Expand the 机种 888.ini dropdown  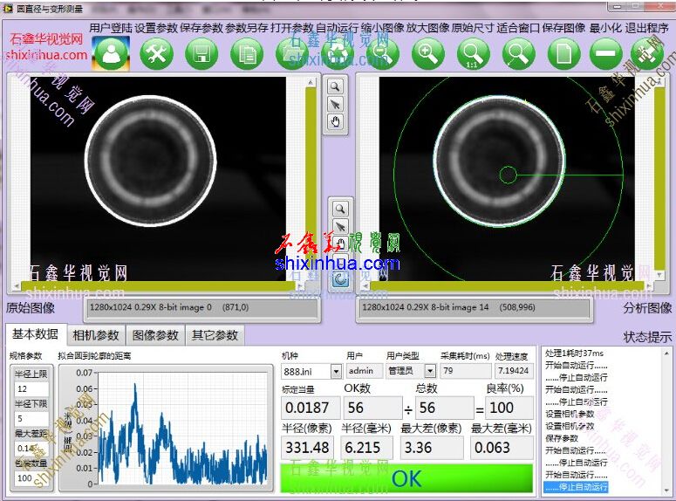click(336, 372)
